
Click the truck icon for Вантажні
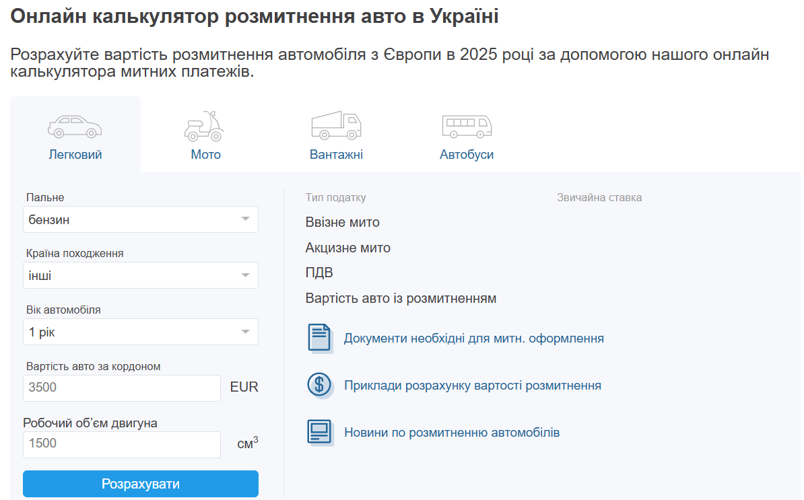point(336,126)
